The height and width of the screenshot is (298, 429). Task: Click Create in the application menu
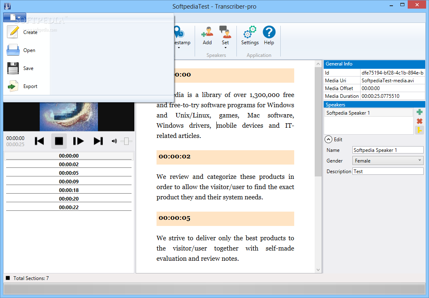pos(27,32)
